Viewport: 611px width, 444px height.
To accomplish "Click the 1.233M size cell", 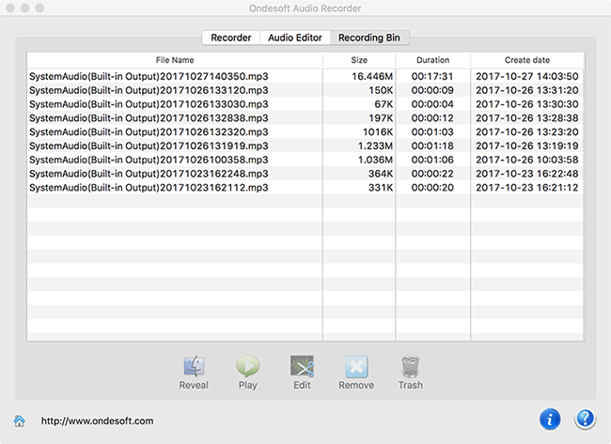I will 375,145.
